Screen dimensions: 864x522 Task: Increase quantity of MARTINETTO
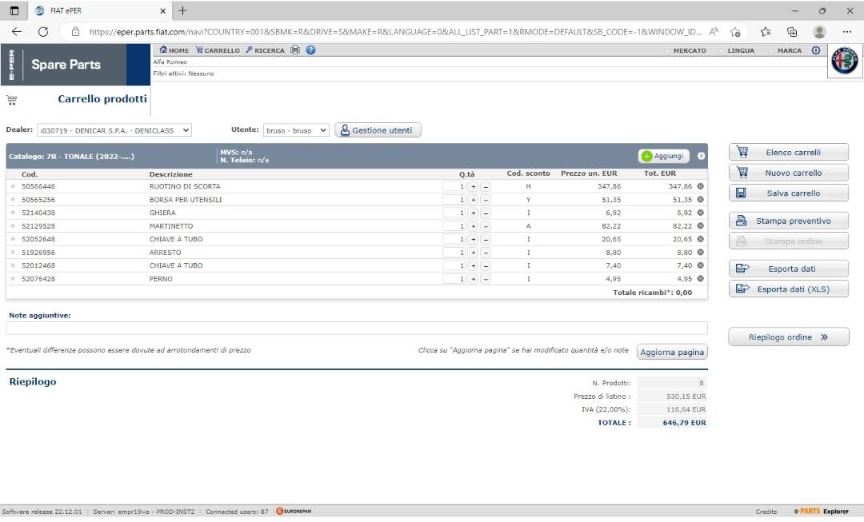point(473,226)
